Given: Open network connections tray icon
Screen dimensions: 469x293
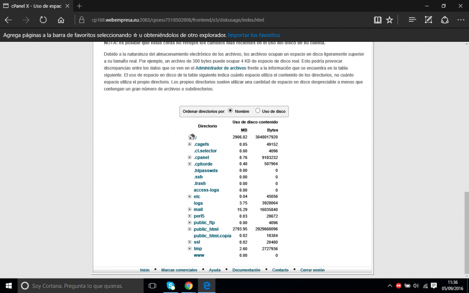Looking at the screenshot, I should point(425,286).
